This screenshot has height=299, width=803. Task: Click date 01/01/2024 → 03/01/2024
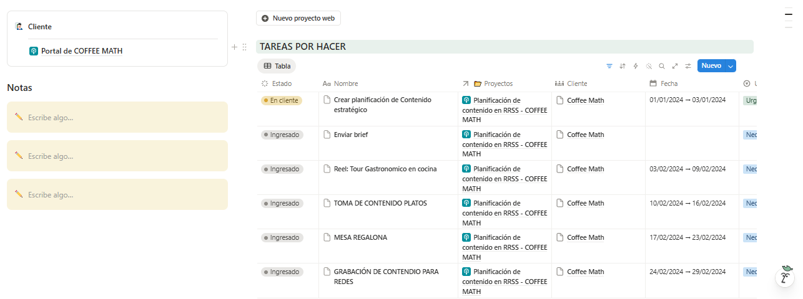coord(687,100)
